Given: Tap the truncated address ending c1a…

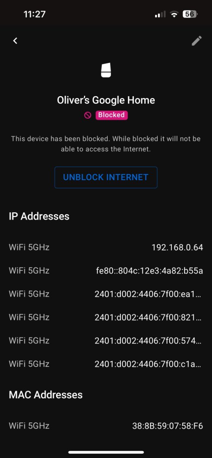Looking at the screenshot, I should click(x=148, y=364).
